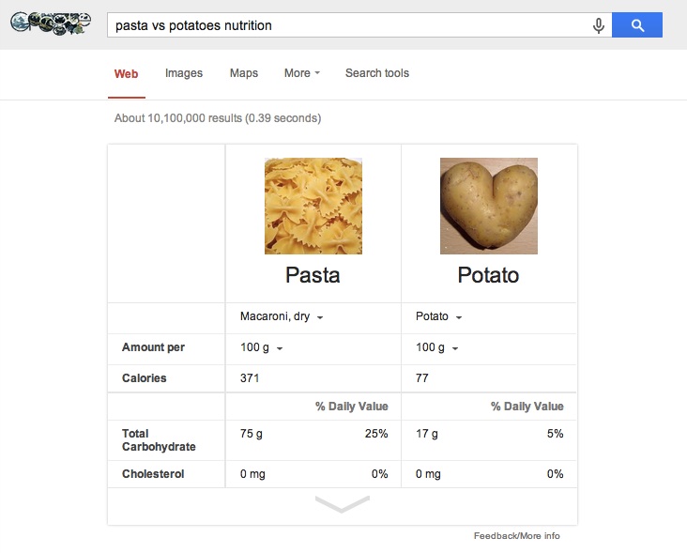Click the blue search magnifier button
Screen dimensions: 687x553
(x=636, y=25)
